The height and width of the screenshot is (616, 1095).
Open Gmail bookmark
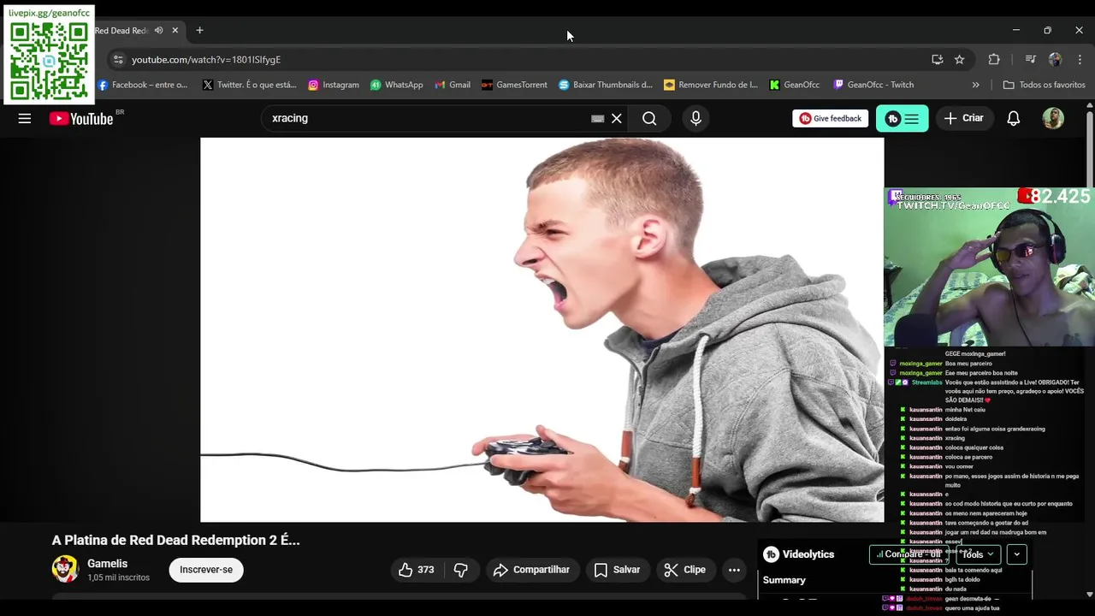[453, 85]
